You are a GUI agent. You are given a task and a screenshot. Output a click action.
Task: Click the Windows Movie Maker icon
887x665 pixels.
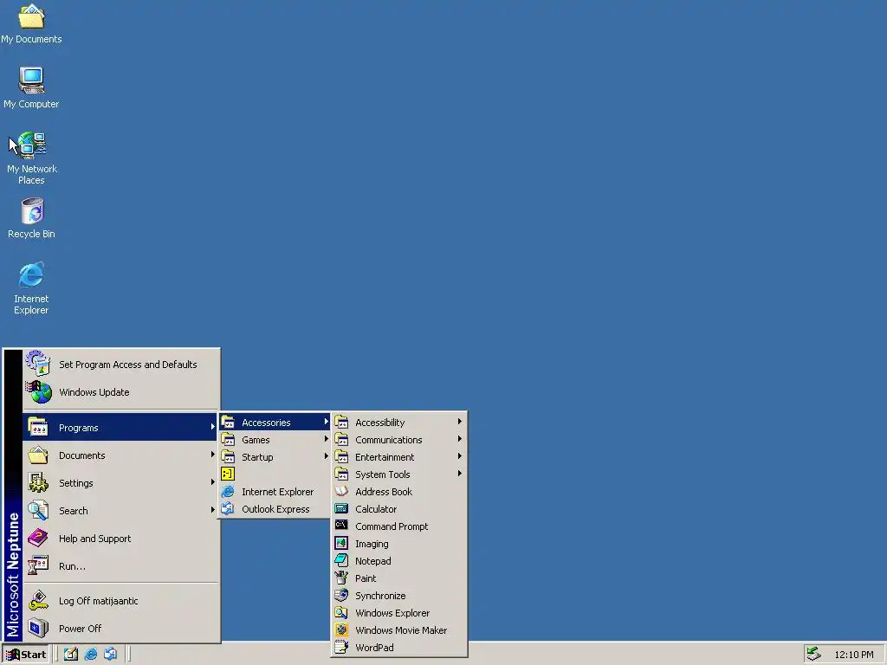[341, 630]
